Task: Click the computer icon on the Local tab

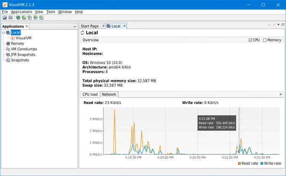Action: (x=109, y=26)
